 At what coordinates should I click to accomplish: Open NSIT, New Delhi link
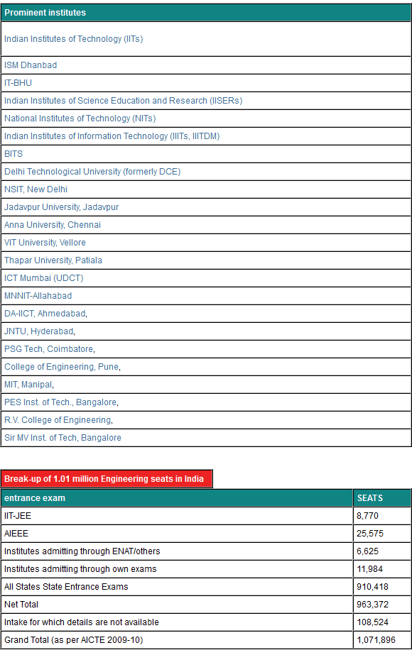(36, 189)
